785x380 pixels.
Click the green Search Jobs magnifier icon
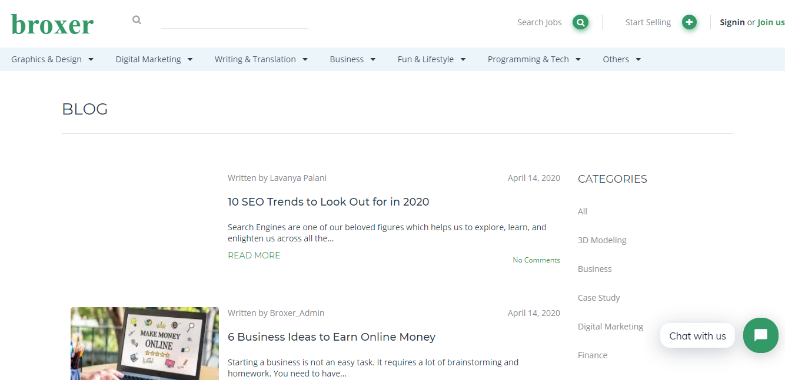click(580, 22)
